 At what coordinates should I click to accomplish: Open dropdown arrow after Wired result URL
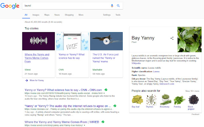[x=84, y=125]
